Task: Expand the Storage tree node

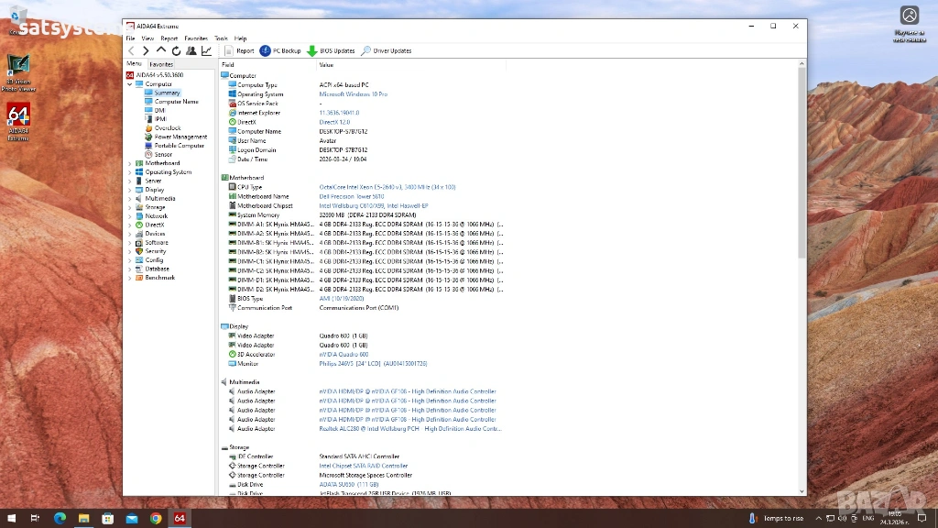Action: coord(130,207)
